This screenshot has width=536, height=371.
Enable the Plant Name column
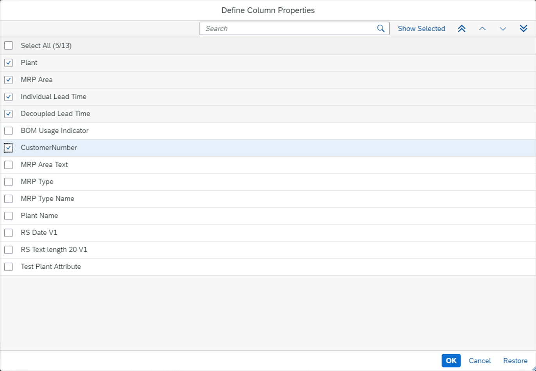pos(8,216)
